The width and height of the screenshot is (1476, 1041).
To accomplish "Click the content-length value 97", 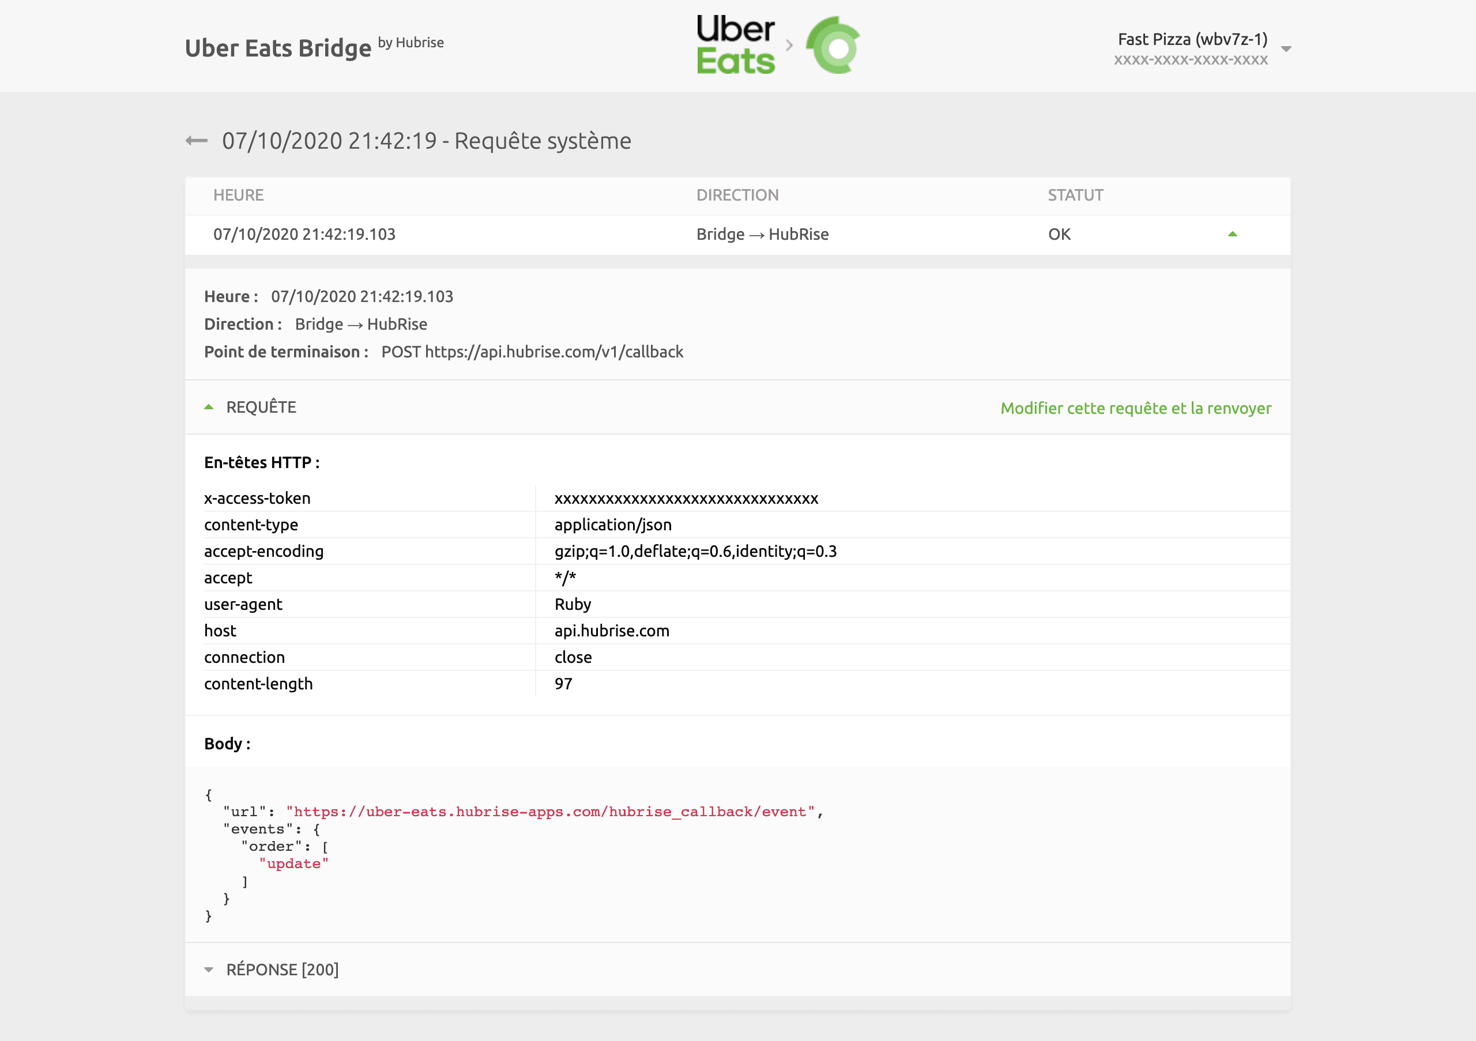I will pyautogui.click(x=563, y=684).
